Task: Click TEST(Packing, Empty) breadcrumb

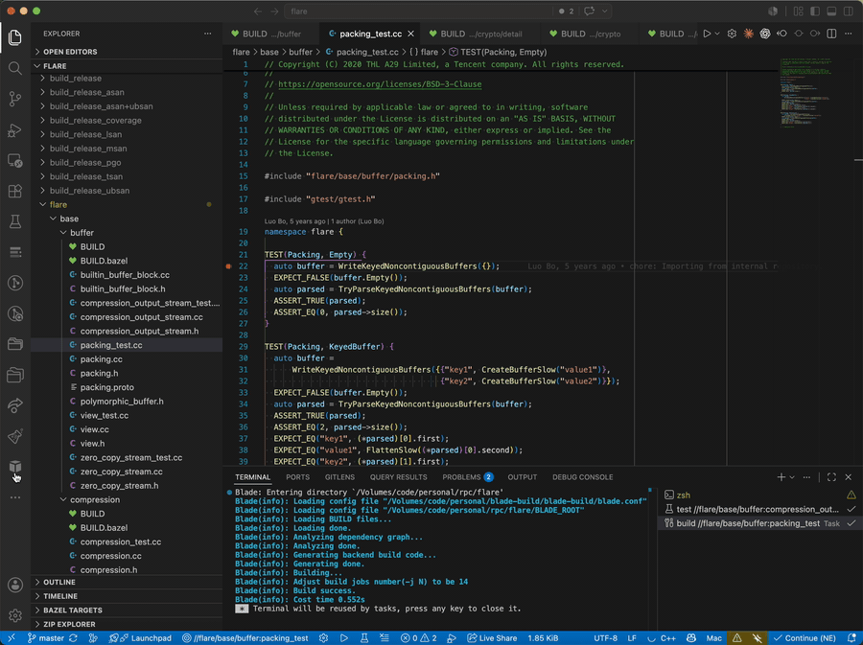Action: click(x=498, y=52)
